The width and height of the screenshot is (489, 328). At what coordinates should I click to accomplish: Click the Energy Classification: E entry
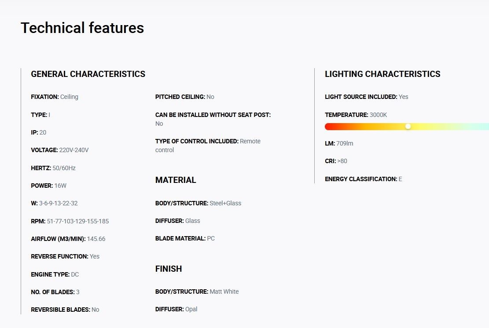[x=363, y=179]
